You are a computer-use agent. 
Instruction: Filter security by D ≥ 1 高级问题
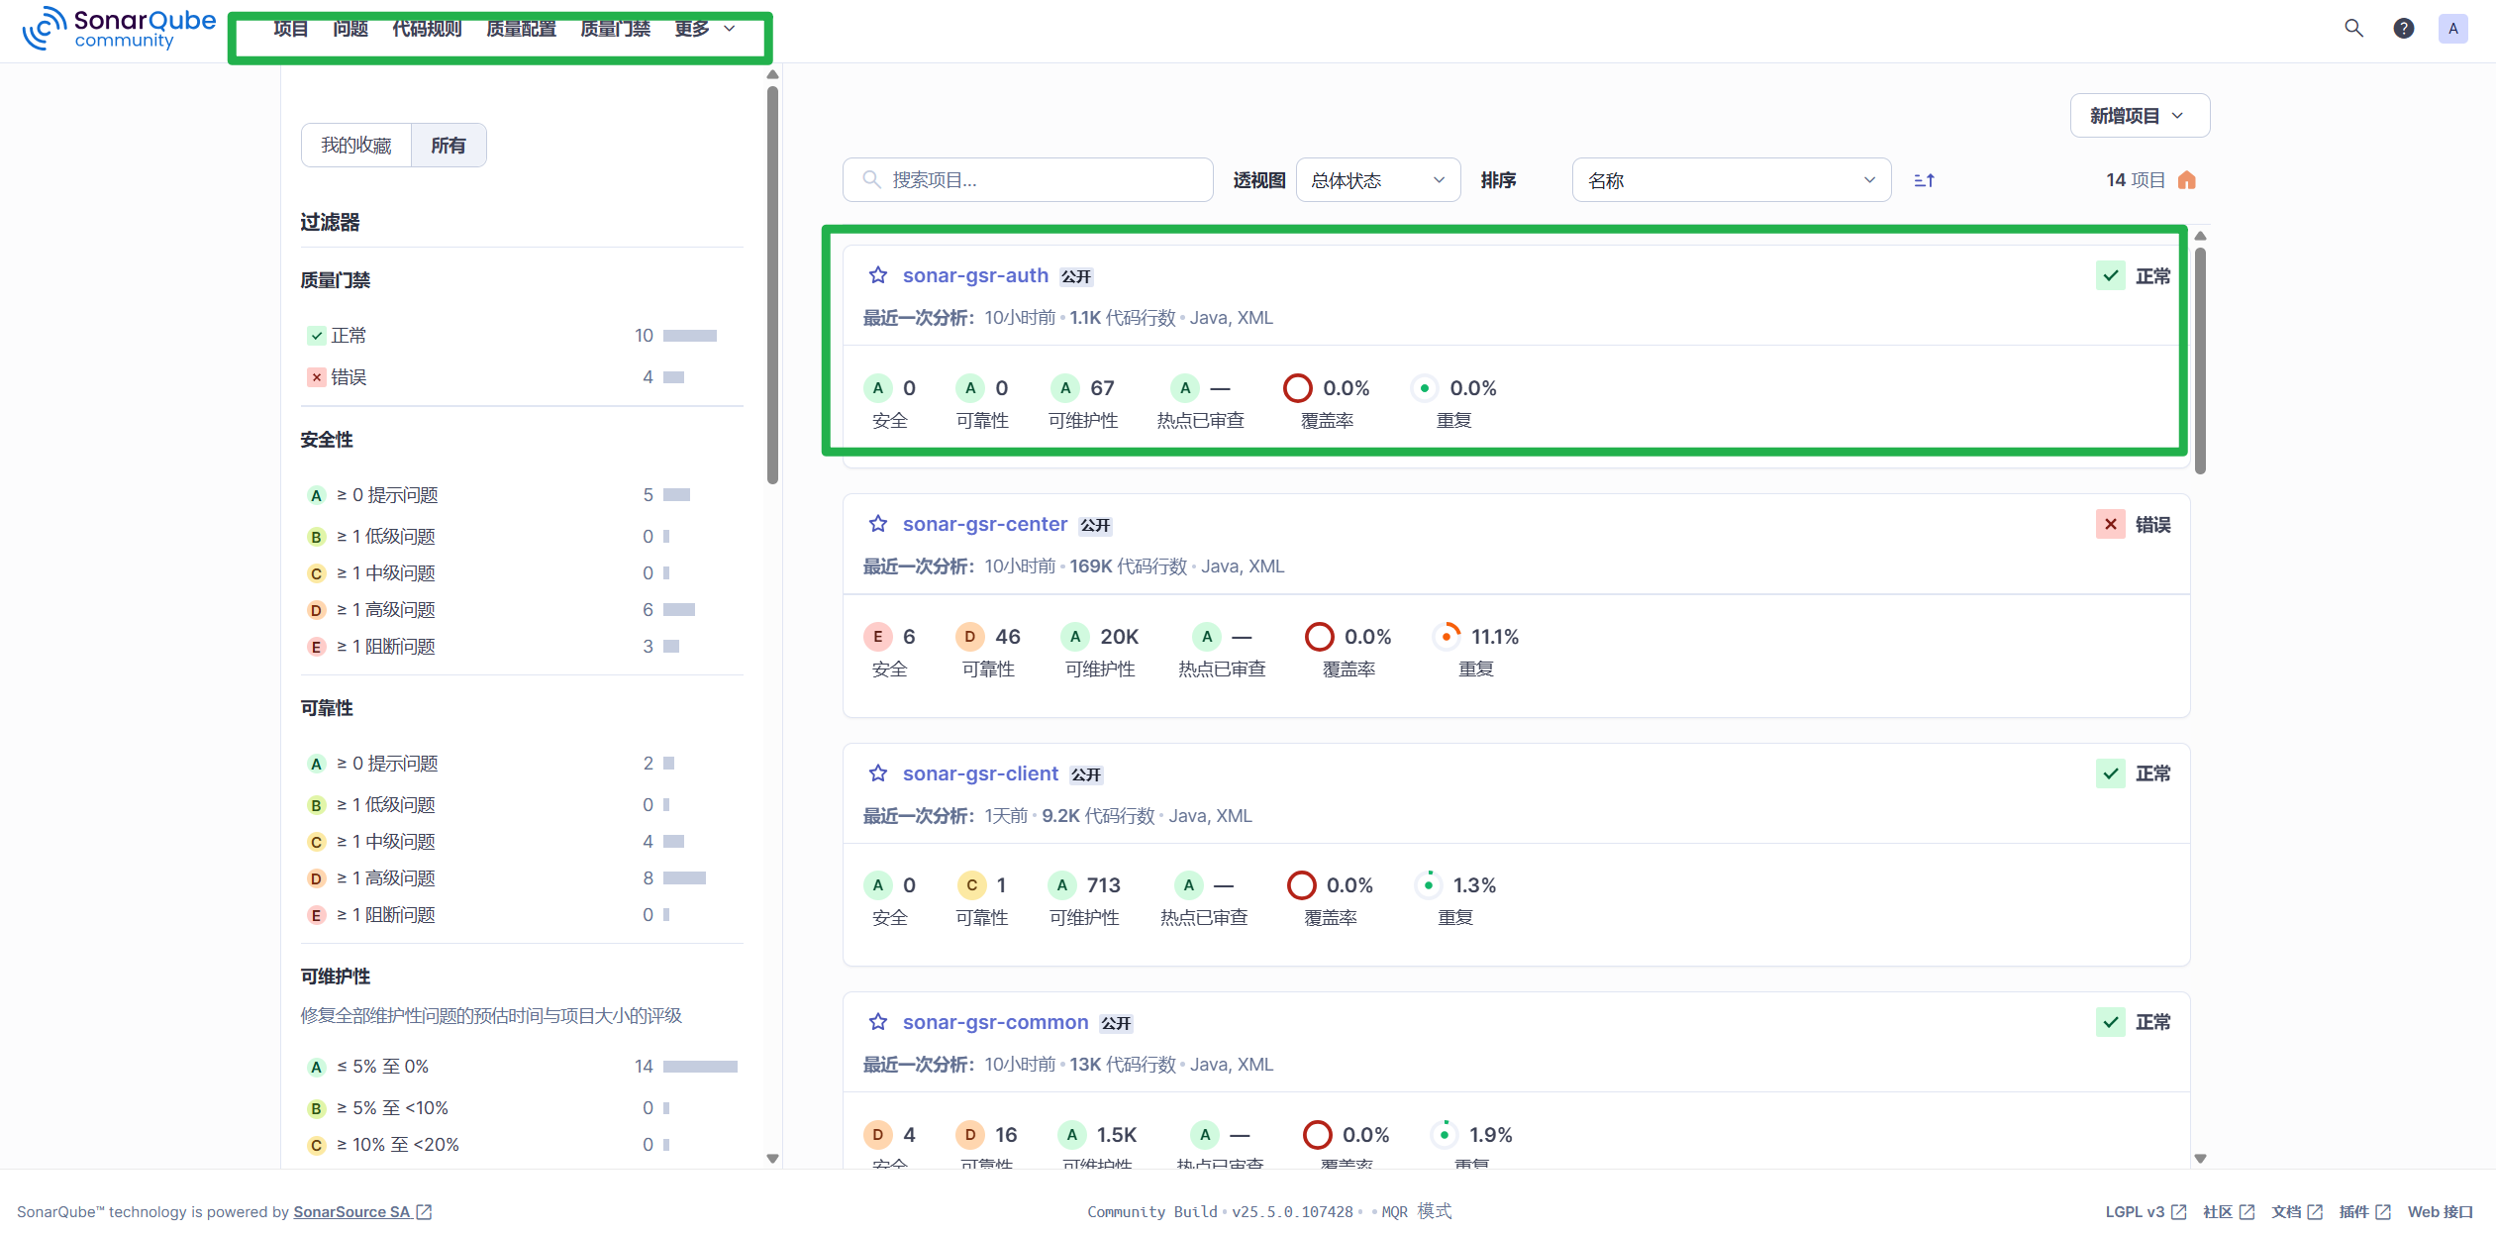pyautogui.click(x=522, y=610)
